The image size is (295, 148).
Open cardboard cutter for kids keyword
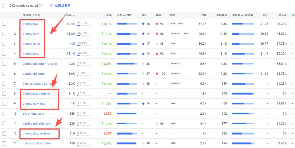pos(40,64)
